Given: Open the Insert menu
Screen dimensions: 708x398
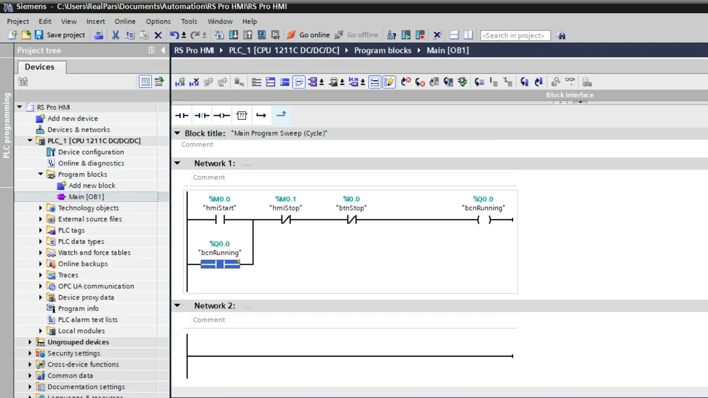Looking at the screenshot, I should pyautogui.click(x=95, y=21).
